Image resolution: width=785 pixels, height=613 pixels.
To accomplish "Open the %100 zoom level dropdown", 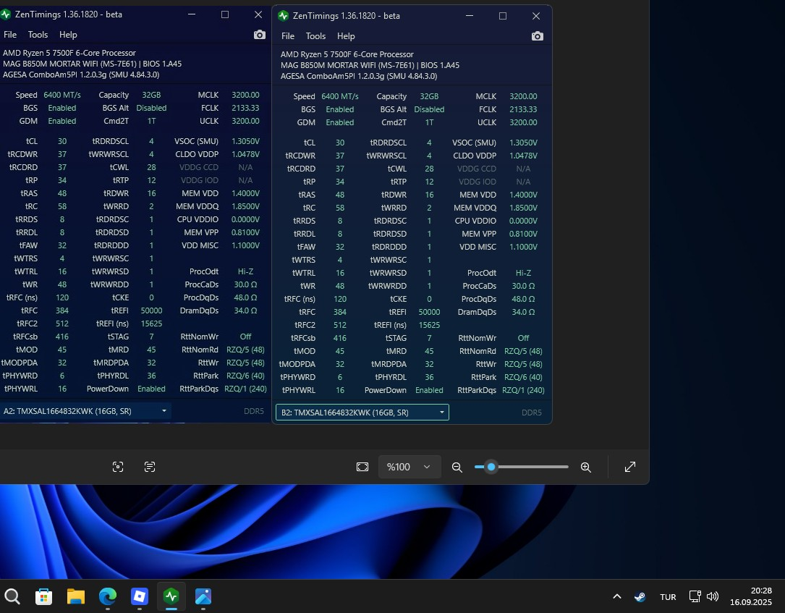I will (x=409, y=467).
